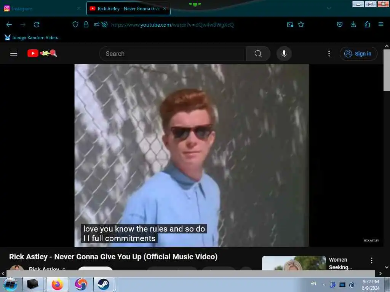This screenshot has height=292, width=390.
Task: Close the Instagram tab
Action: click(78, 8)
